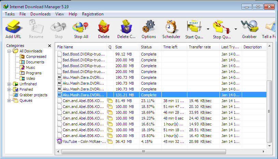Open the Scheduler alarm clock icon
This screenshot has height=159, width=278.
pos(171,27)
